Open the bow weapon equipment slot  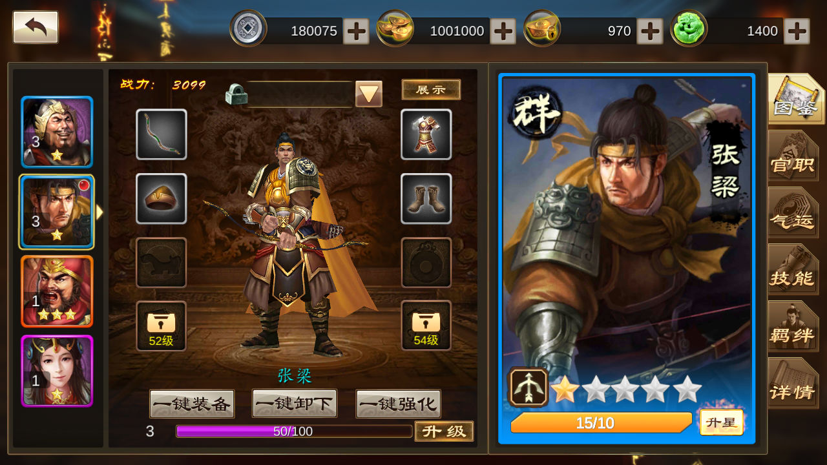162,134
